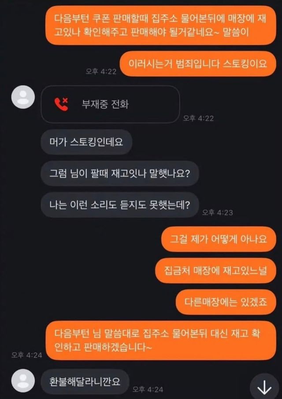282x399 pixels.
Task: Select the orange bubble 그걸 제가 어떻게 아나요
Action: [x=219, y=239]
